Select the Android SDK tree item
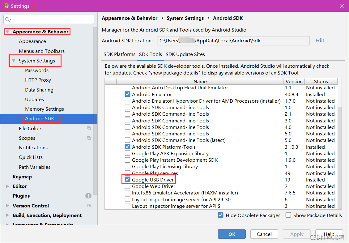This screenshot has height=243, width=349. pyautogui.click(x=49, y=119)
